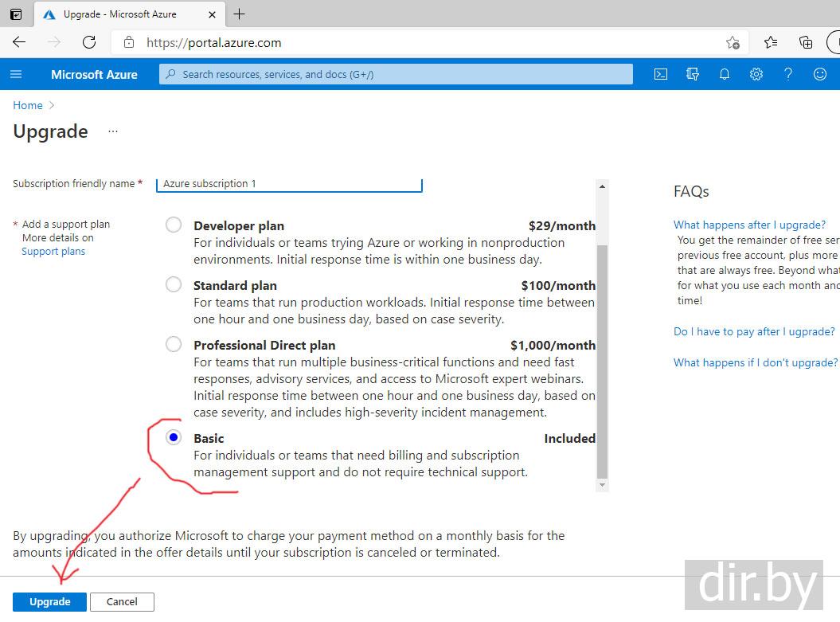Click the Included label for Basic
The image size is (840, 622).
click(x=569, y=438)
